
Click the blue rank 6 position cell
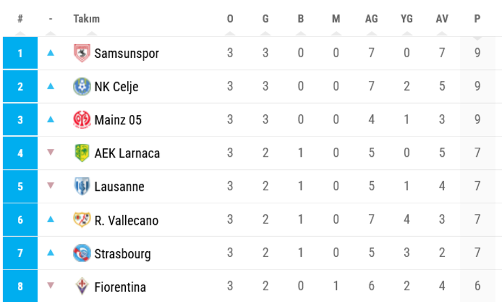tap(20, 220)
